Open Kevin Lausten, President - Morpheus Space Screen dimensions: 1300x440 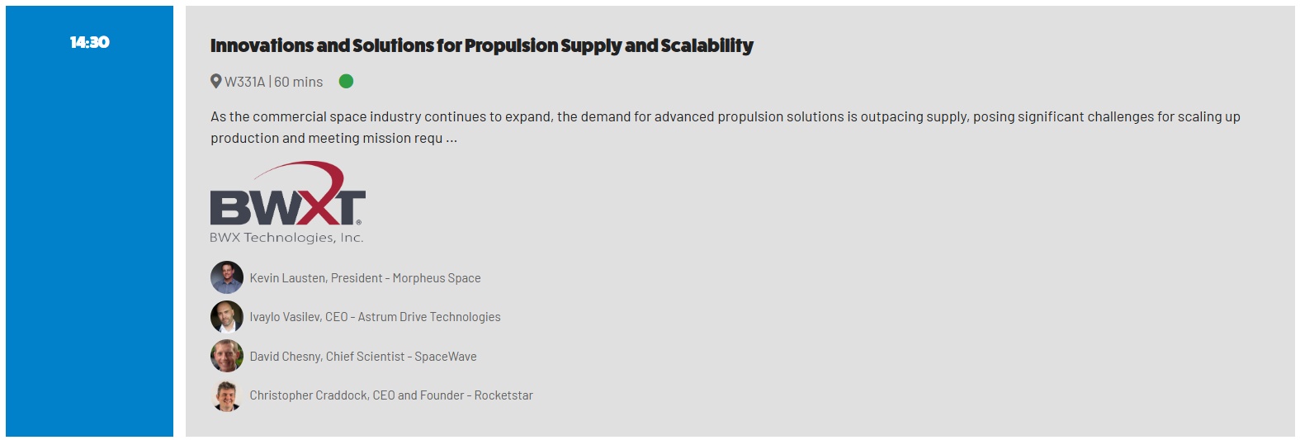pos(365,278)
